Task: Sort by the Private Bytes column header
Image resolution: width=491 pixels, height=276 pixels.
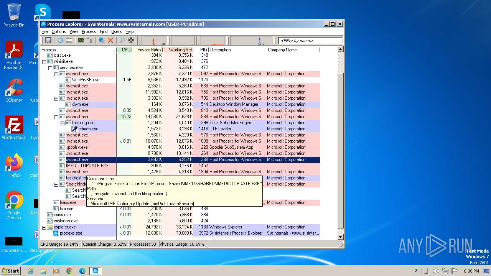Action: click(x=147, y=50)
